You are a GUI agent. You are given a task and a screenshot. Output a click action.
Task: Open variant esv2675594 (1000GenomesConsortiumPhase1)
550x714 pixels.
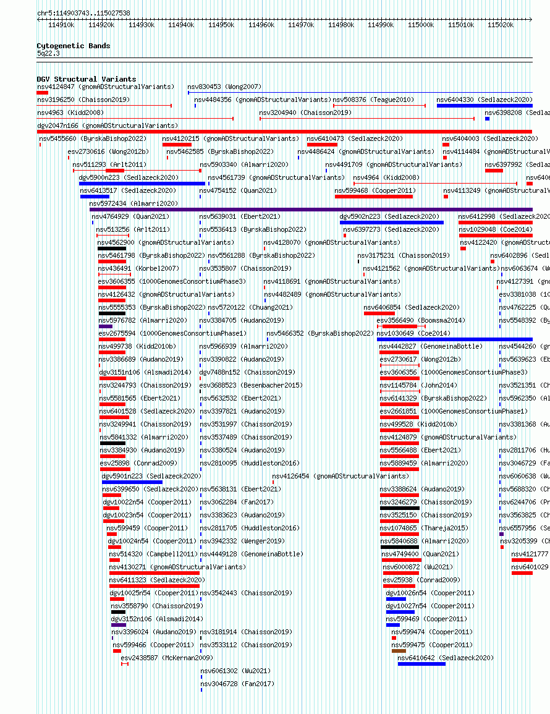point(172,333)
